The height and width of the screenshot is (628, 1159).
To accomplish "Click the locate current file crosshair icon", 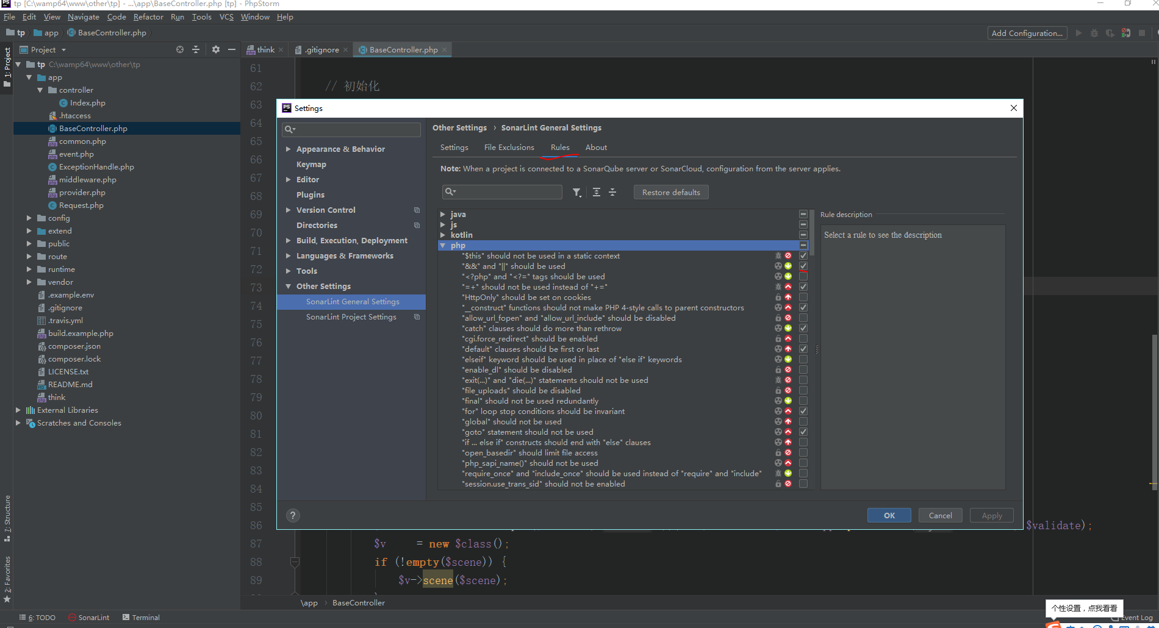I will [x=180, y=49].
